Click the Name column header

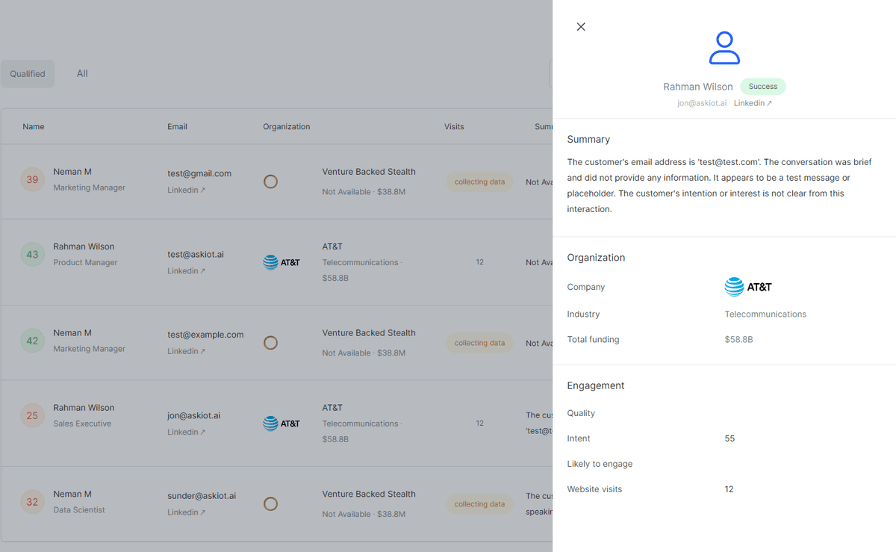(x=34, y=127)
